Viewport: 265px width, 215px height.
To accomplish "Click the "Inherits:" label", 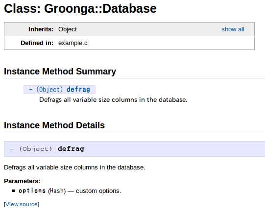I will click(41, 29).
